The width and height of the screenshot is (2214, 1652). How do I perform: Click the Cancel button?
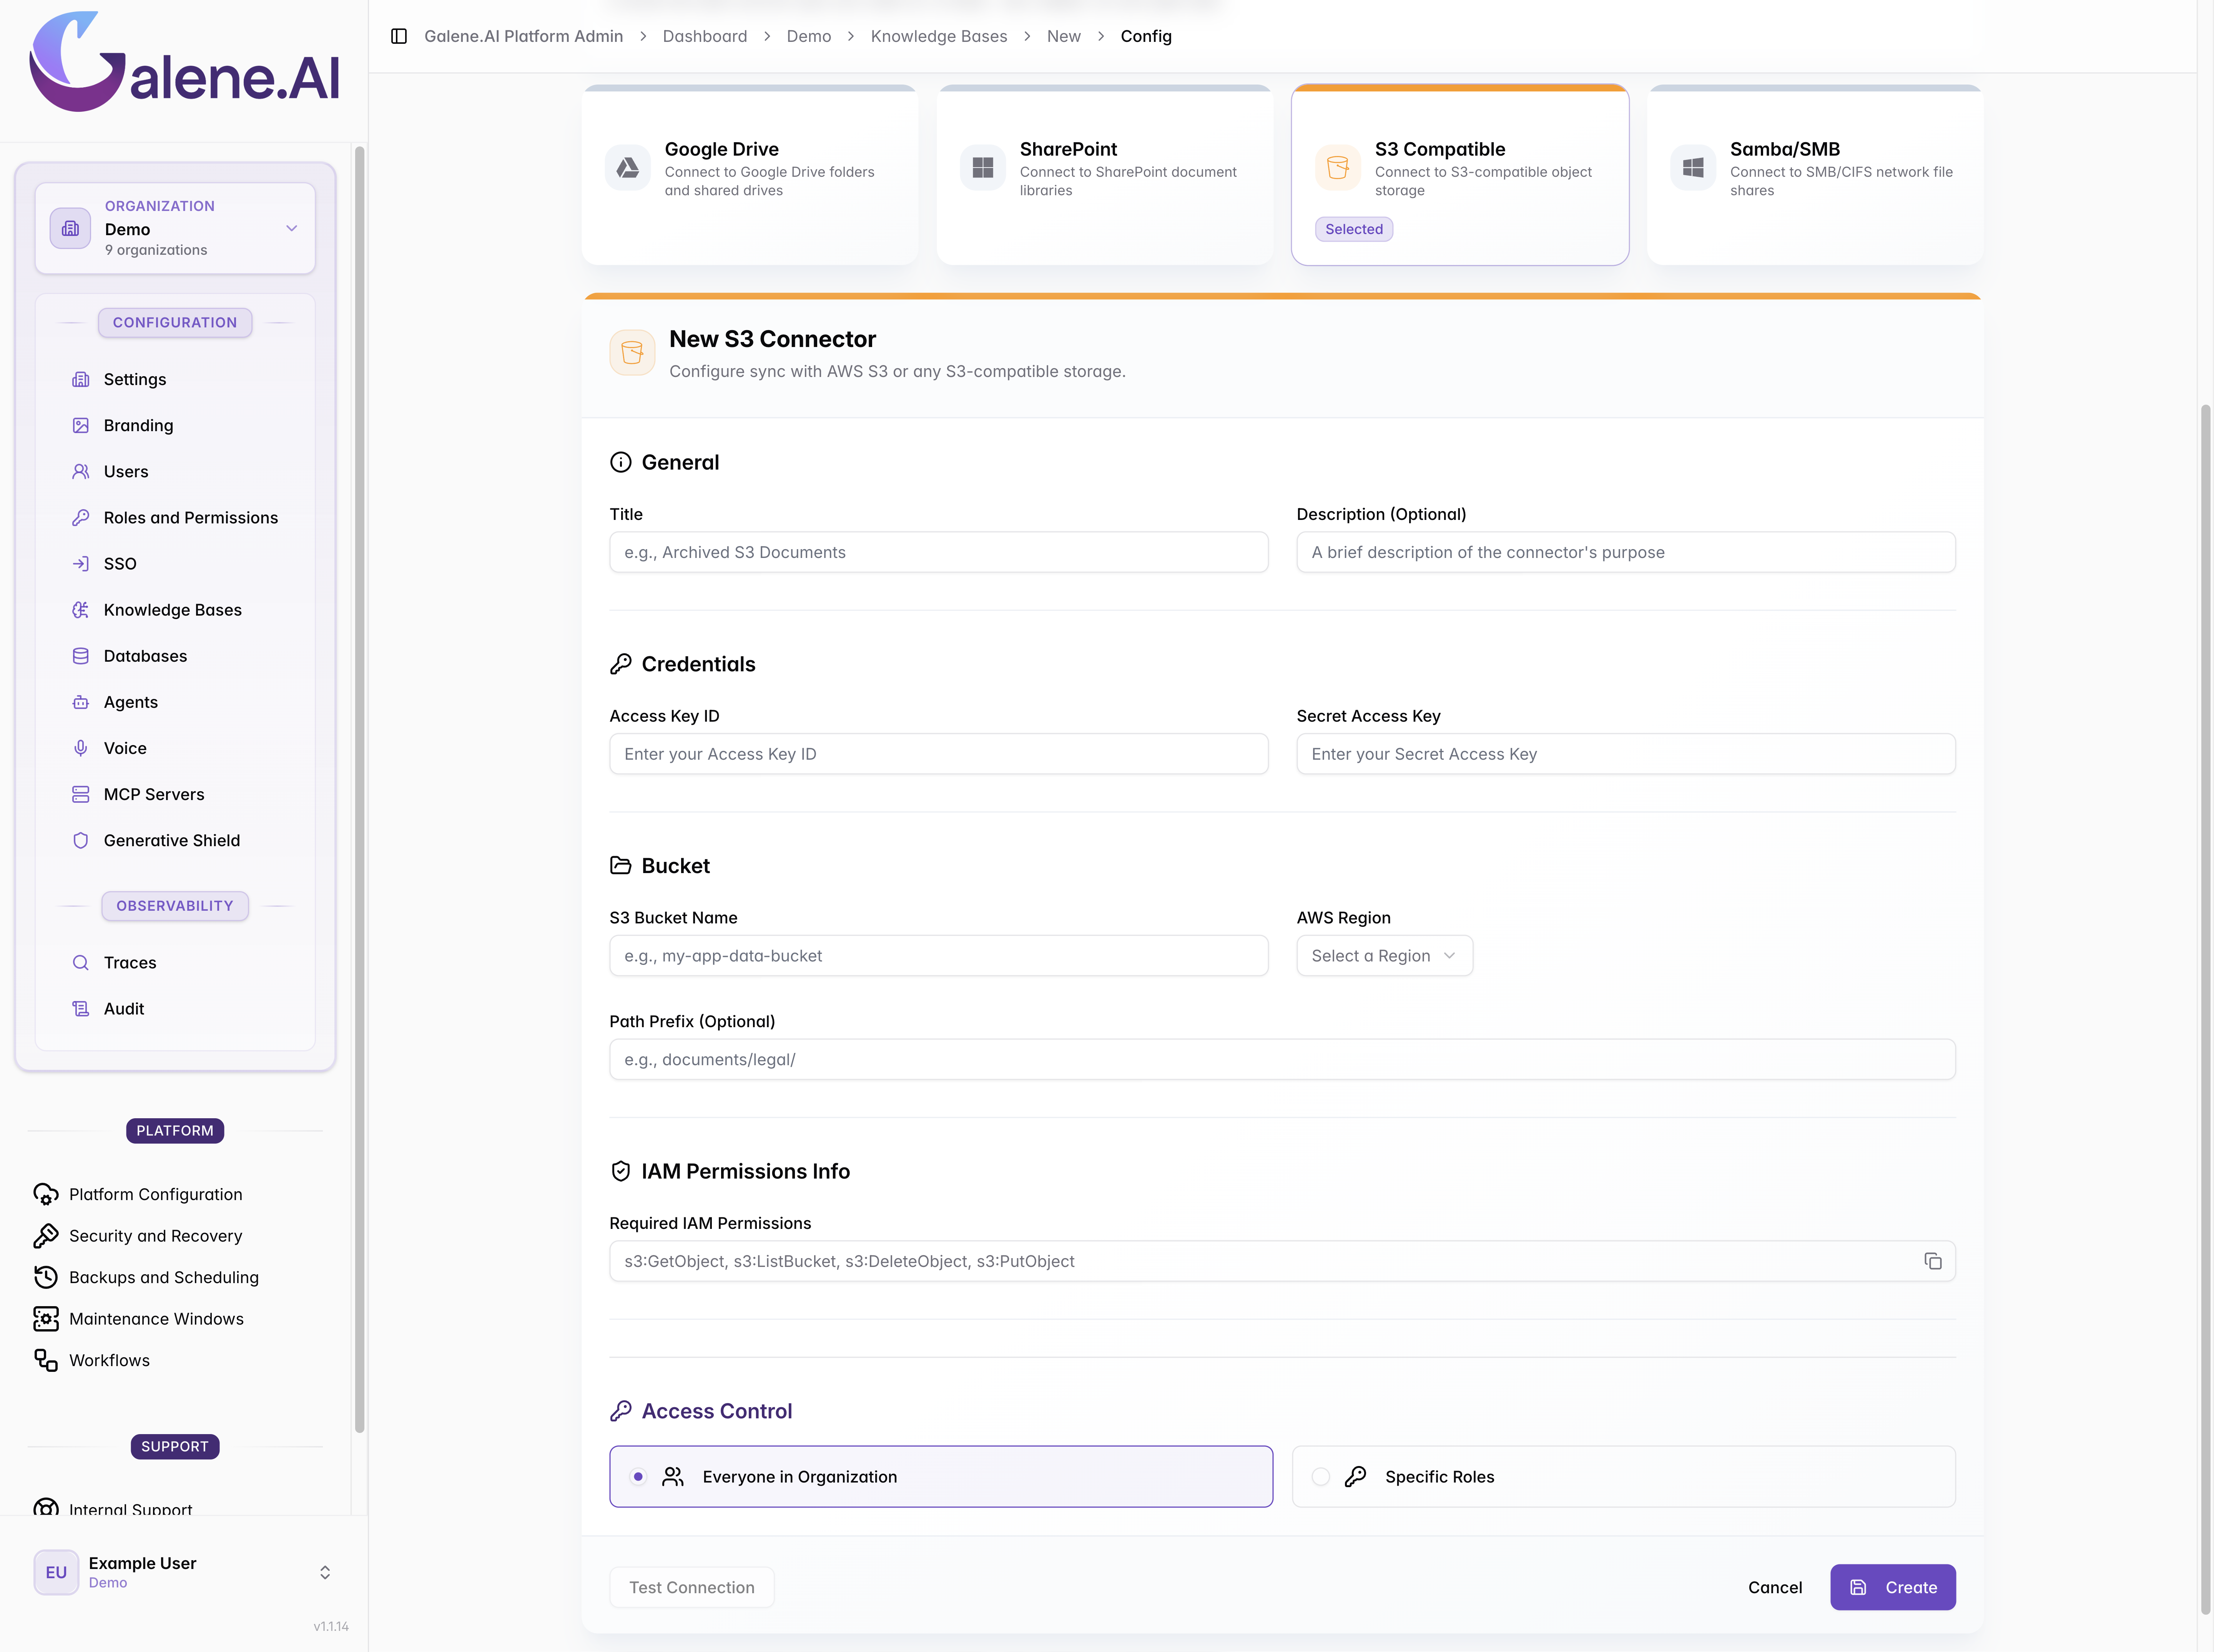[x=1775, y=1587]
